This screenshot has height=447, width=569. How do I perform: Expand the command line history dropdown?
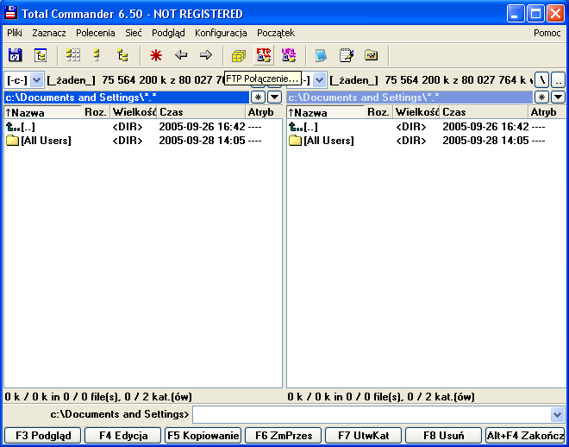[557, 414]
